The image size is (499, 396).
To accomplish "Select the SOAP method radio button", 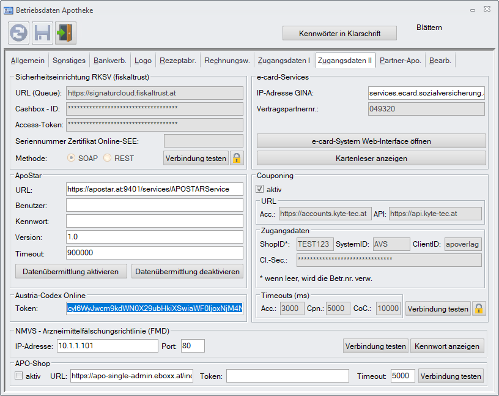I will click(x=72, y=158).
